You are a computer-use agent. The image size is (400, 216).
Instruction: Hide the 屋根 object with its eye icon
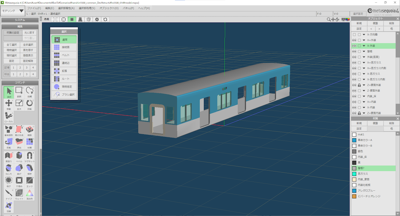354,51
